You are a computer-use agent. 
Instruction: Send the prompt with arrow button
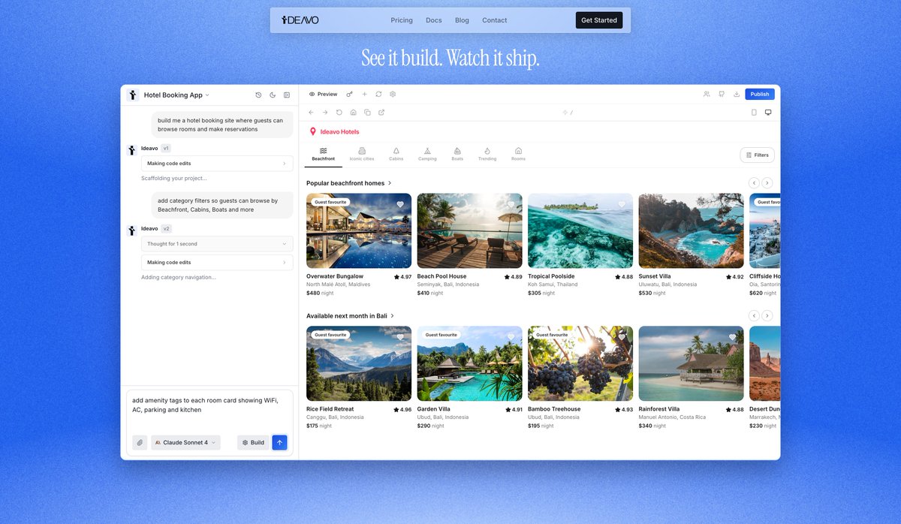point(279,443)
